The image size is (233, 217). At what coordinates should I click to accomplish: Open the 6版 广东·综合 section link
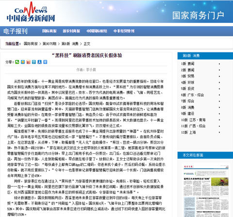pyautogui.click(x=192, y=95)
